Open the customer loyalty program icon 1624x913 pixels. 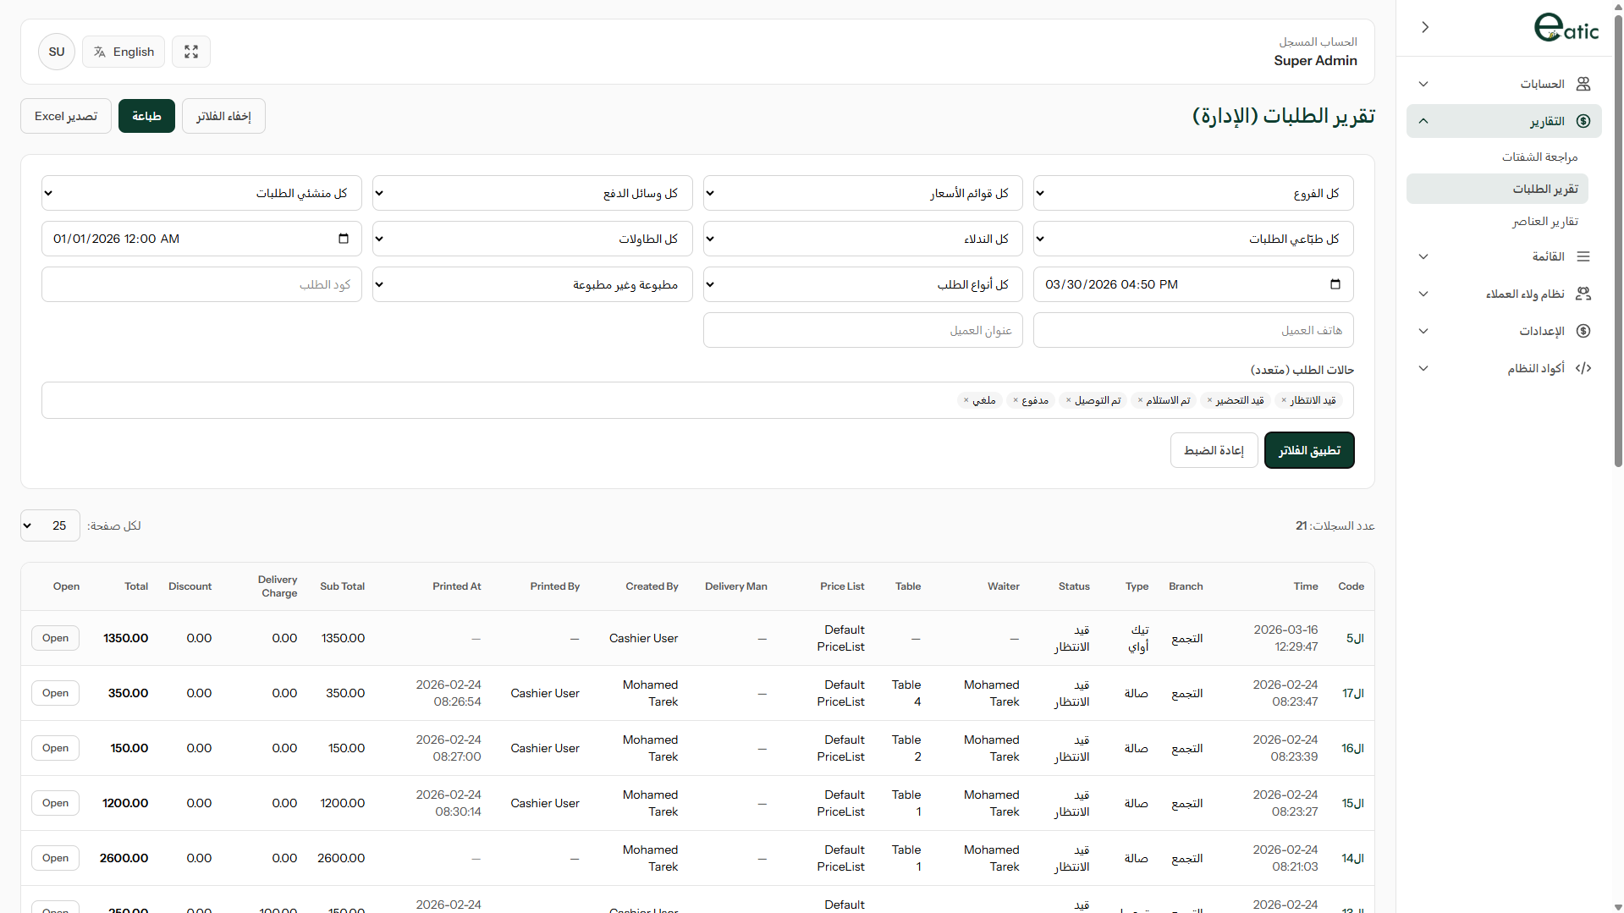(1584, 293)
